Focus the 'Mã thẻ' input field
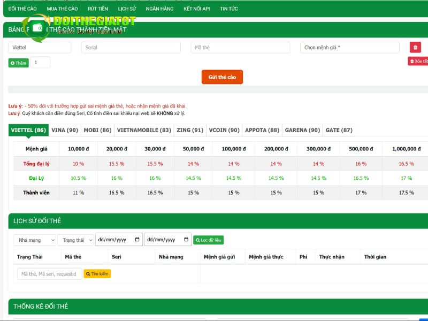The width and height of the screenshot is (428, 321). [240, 48]
